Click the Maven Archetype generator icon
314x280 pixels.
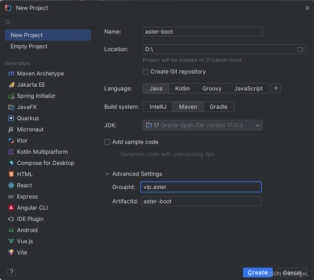[11, 74]
